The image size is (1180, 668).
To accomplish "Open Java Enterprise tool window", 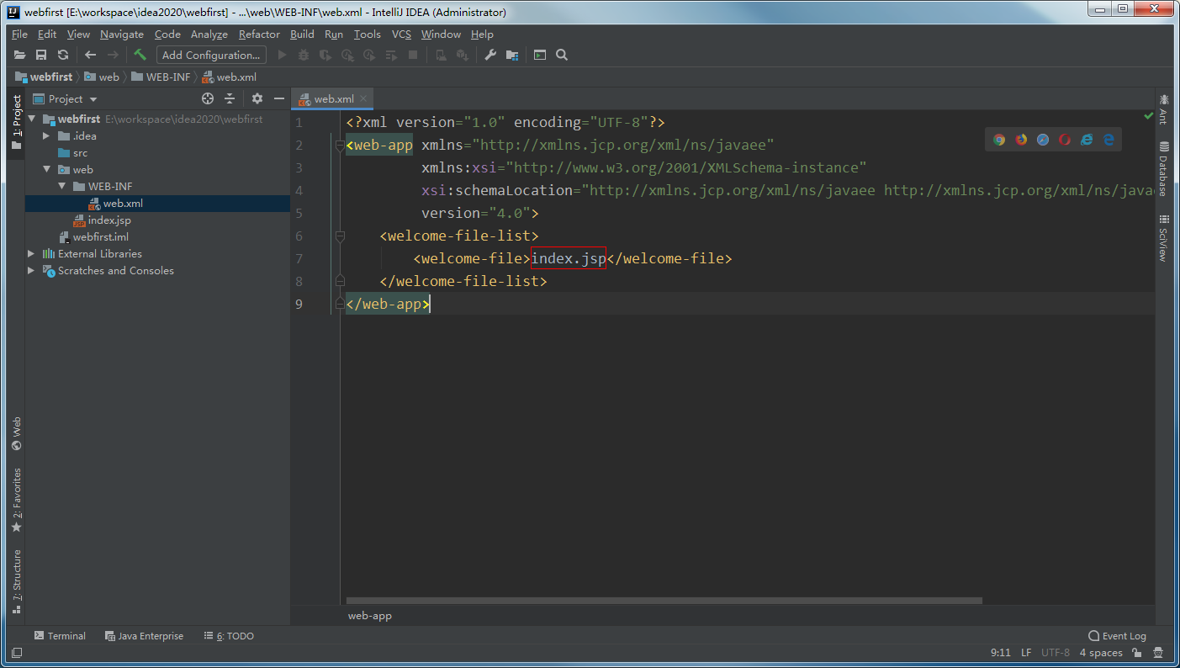I will click(x=144, y=636).
